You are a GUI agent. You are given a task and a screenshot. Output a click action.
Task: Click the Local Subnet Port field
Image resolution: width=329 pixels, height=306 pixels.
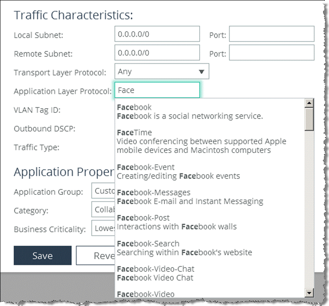272,34
